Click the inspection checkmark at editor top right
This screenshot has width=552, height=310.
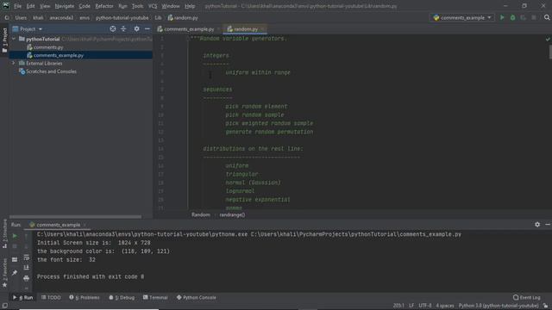tap(548, 39)
